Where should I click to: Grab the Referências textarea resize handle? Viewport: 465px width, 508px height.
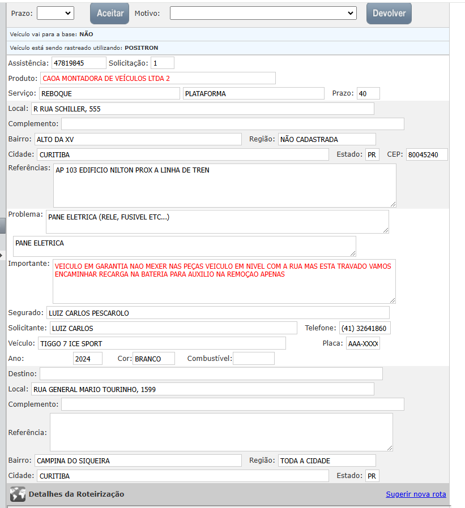point(393,204)
